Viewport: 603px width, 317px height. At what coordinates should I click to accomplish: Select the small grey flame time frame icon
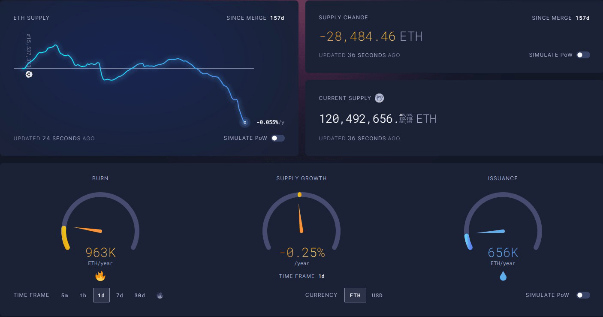click(x=160, y=295)
